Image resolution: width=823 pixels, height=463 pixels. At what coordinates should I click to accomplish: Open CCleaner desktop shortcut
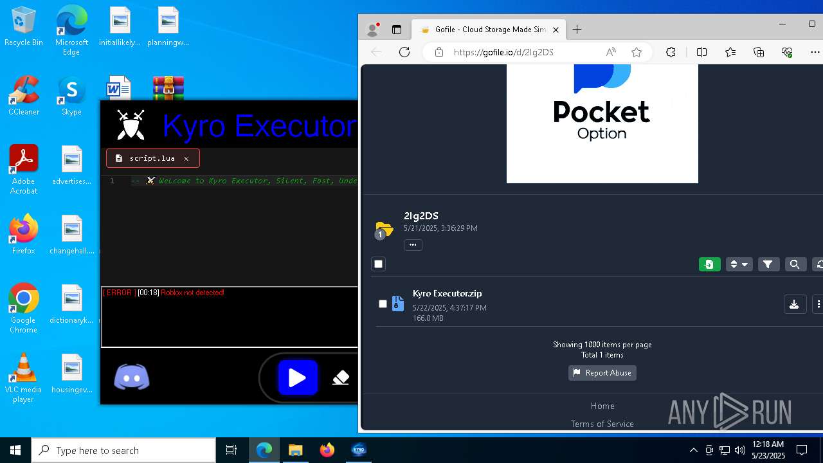[24, 96]
